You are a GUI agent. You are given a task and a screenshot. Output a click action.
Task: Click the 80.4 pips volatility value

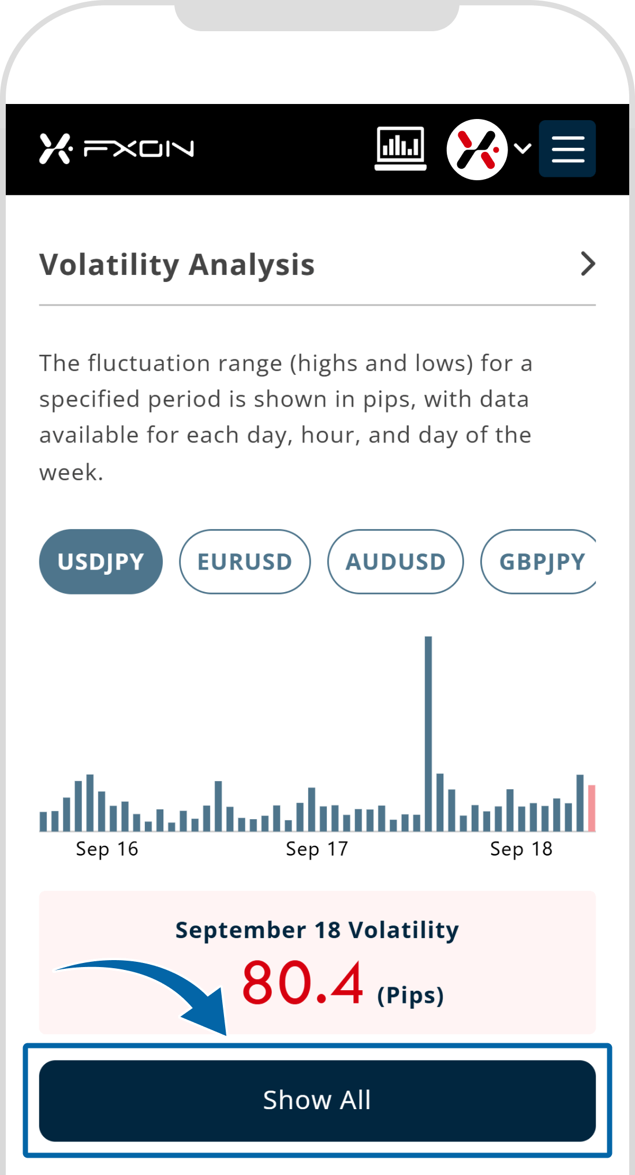click(x=303, y=983)
